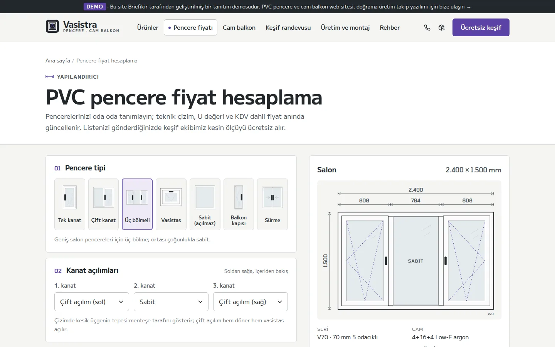The height and width of the screenshot is (347, 555).
Task: Select the Tek kanat window type
Action: tap(70, 204)
